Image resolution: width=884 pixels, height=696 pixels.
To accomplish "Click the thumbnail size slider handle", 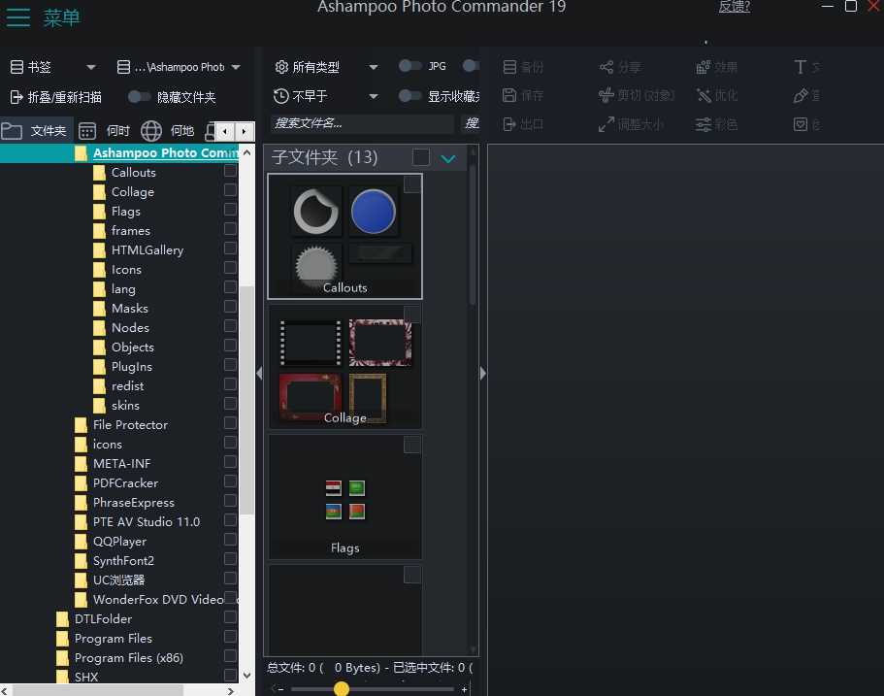I will 341,688.
